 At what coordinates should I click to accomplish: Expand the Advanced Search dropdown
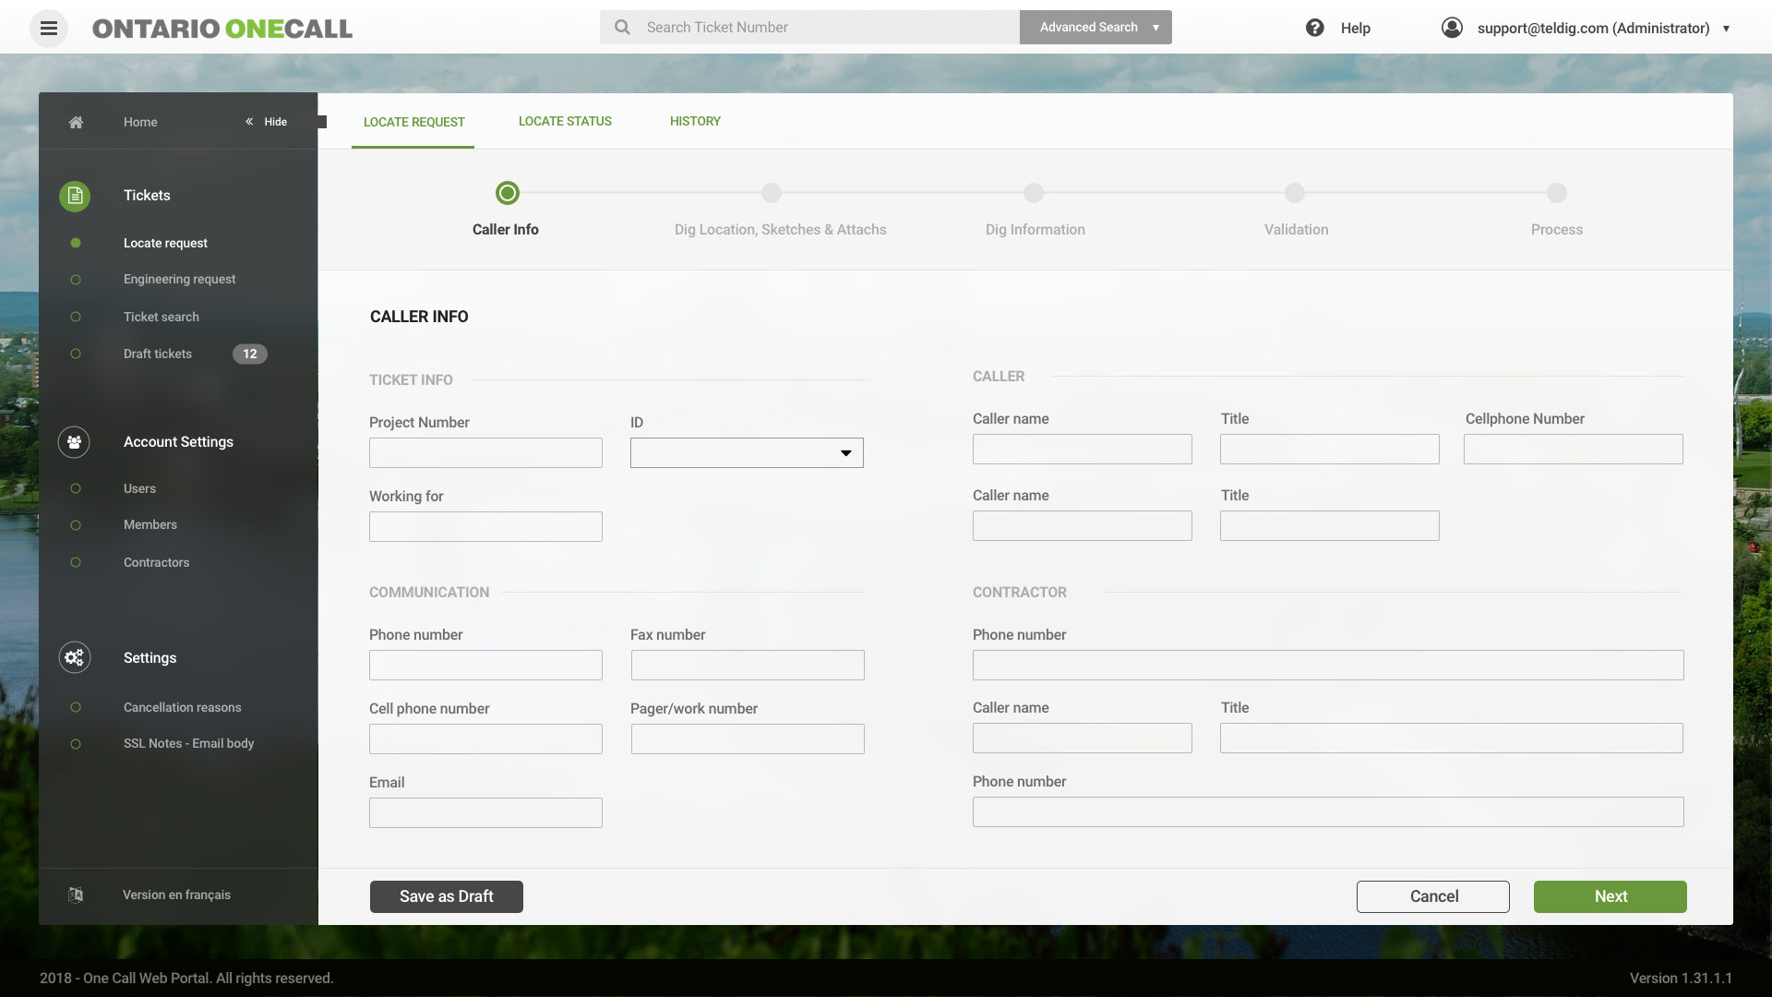click(1155, 28)
